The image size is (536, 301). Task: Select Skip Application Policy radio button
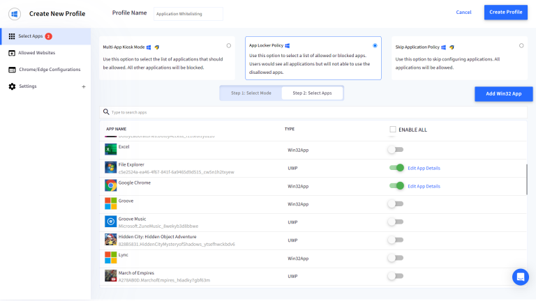pos(521,46)
